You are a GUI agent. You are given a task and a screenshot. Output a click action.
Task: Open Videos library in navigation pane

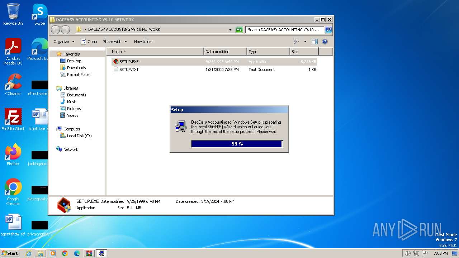pos(72,115)
